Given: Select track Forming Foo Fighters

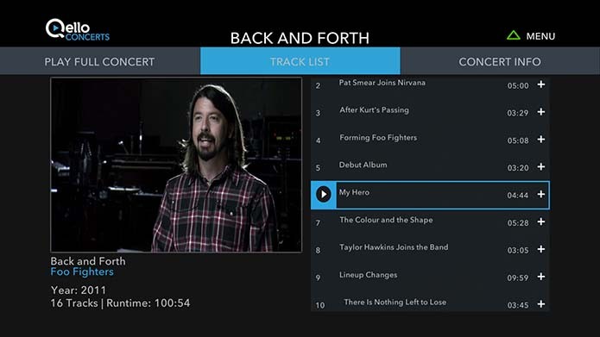Looking at the screenshot, I should (430, 140).
